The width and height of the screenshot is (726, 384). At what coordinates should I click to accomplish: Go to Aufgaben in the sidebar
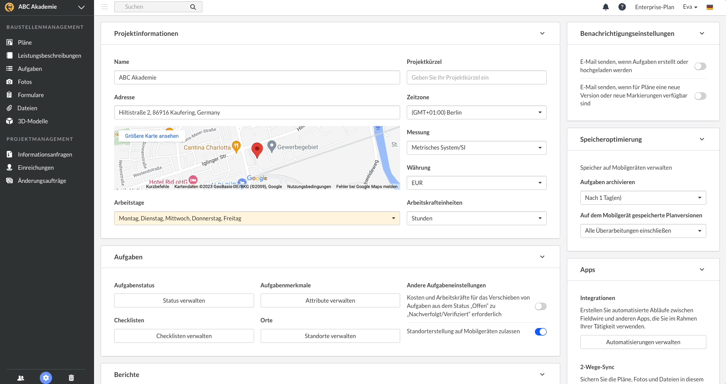click(x=30, y=69)
